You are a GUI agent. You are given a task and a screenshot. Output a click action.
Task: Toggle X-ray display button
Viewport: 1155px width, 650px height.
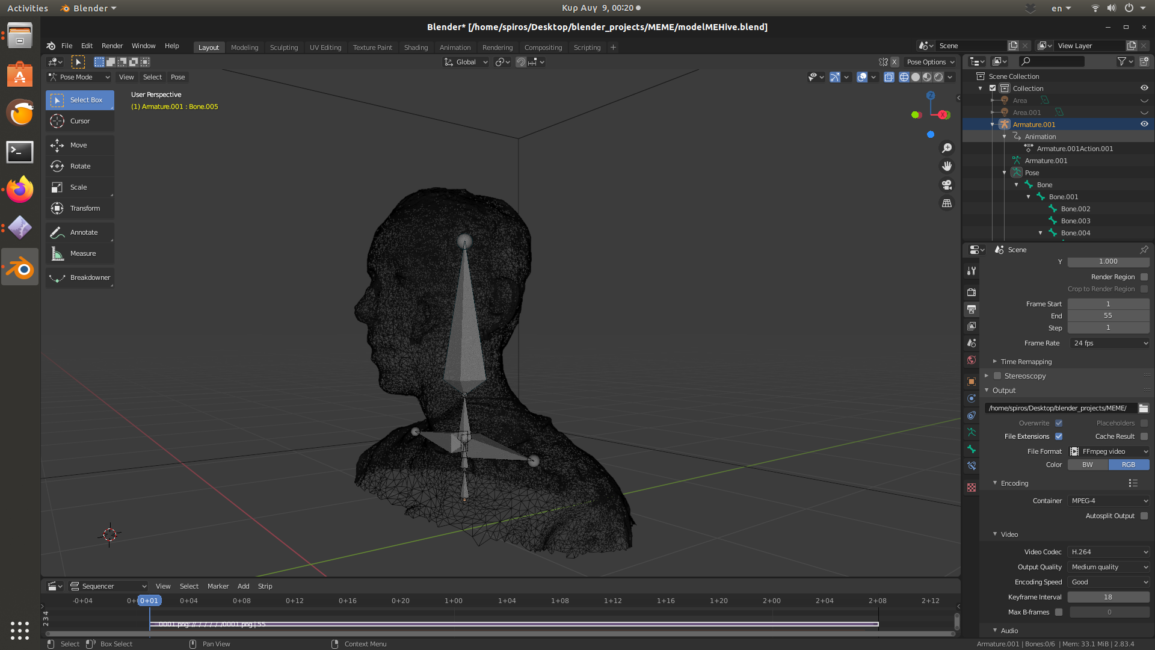coord(889,77)
